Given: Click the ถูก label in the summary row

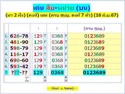Looking at the screenshot, I should point(27,77).
